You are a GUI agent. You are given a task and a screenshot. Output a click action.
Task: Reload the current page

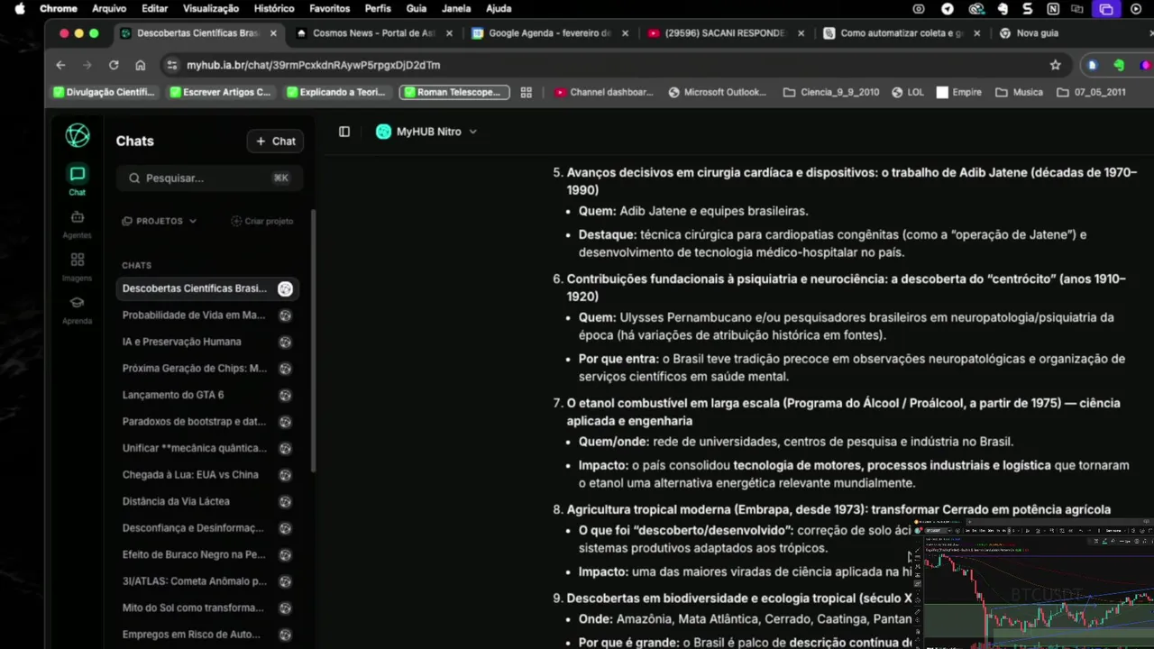point(114,65)
